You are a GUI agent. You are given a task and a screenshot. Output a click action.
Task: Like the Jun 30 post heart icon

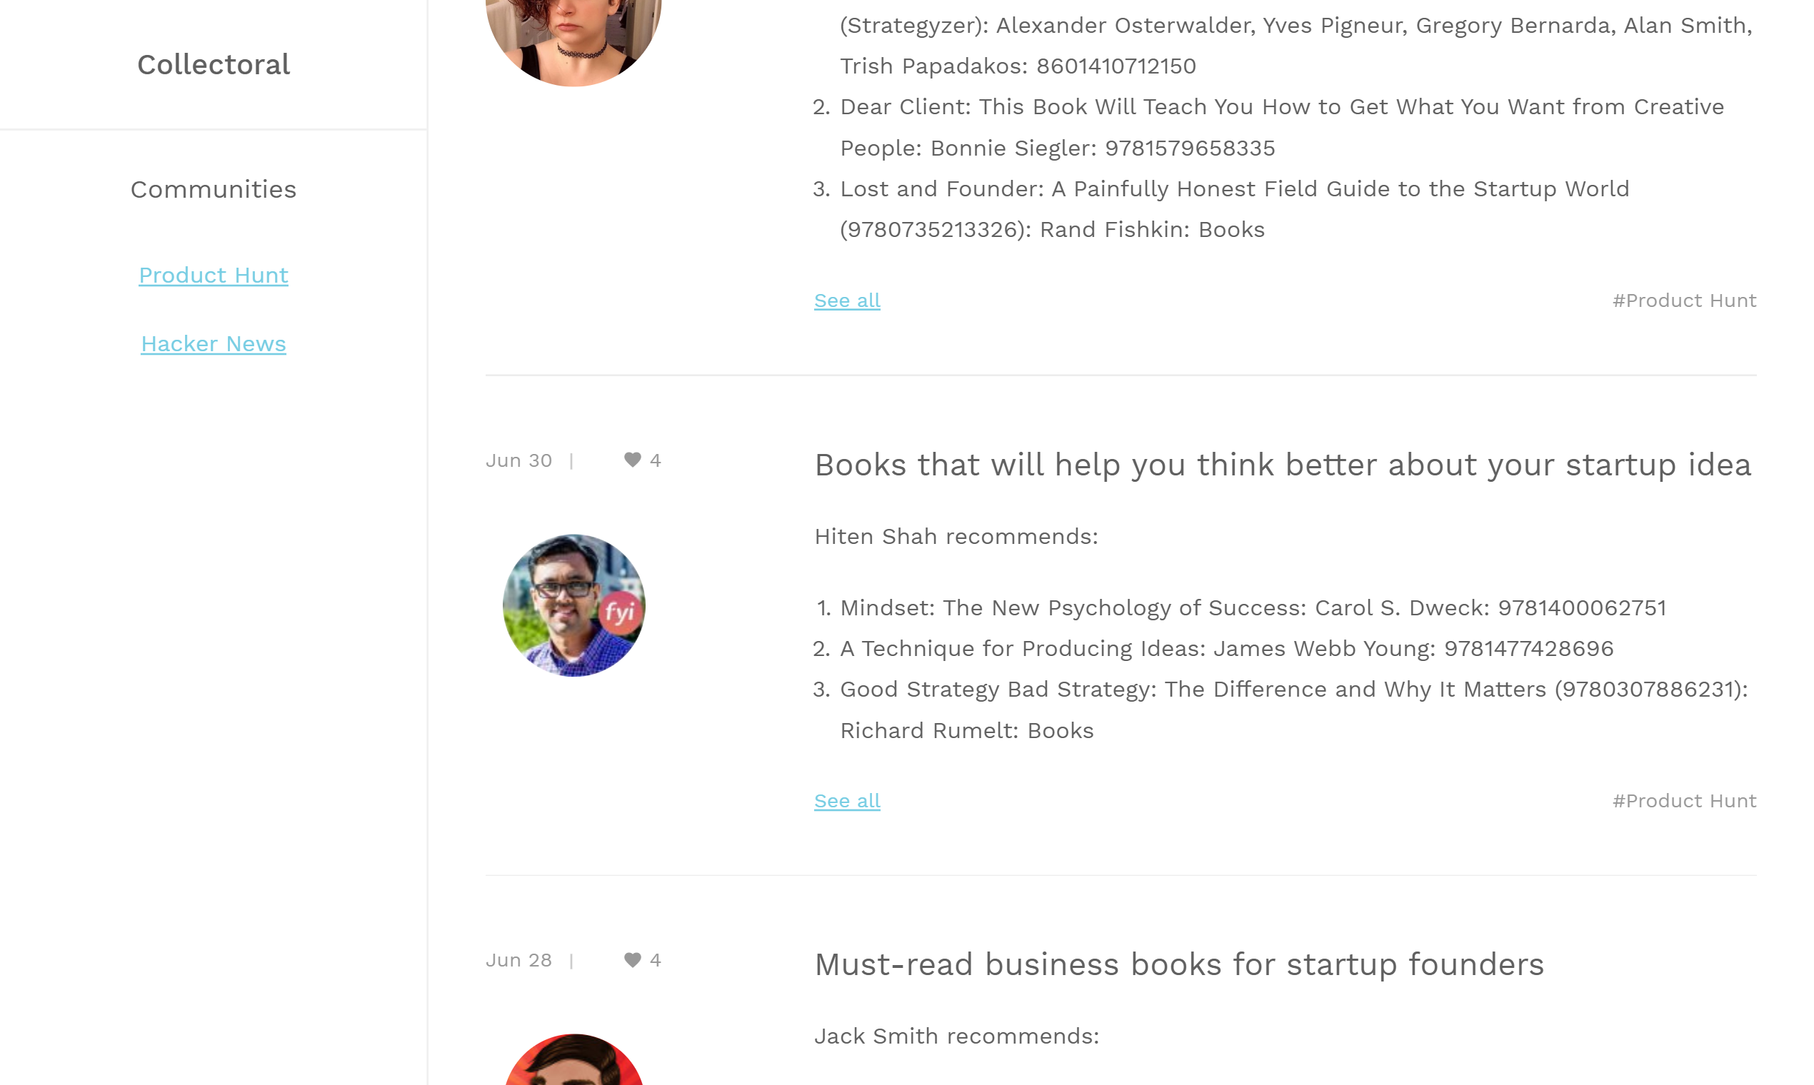(632, 460)
